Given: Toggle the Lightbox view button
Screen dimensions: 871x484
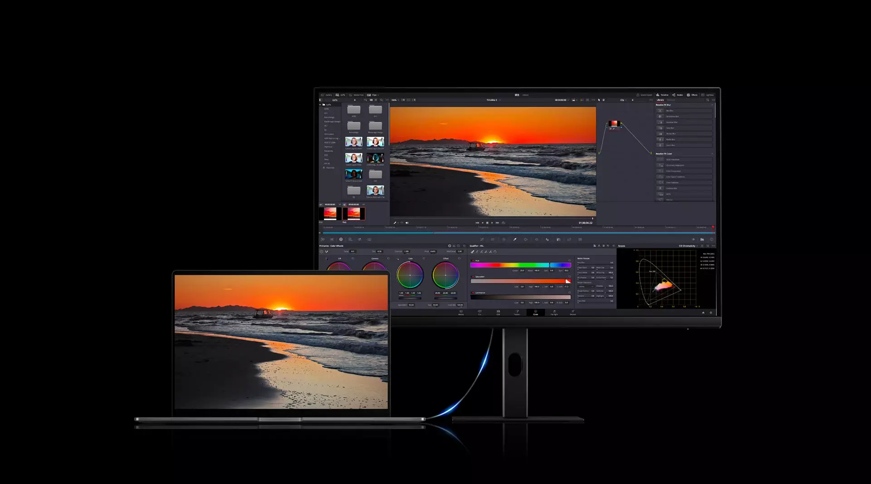Looking at the screenshot, I should [x=708, y=95].
